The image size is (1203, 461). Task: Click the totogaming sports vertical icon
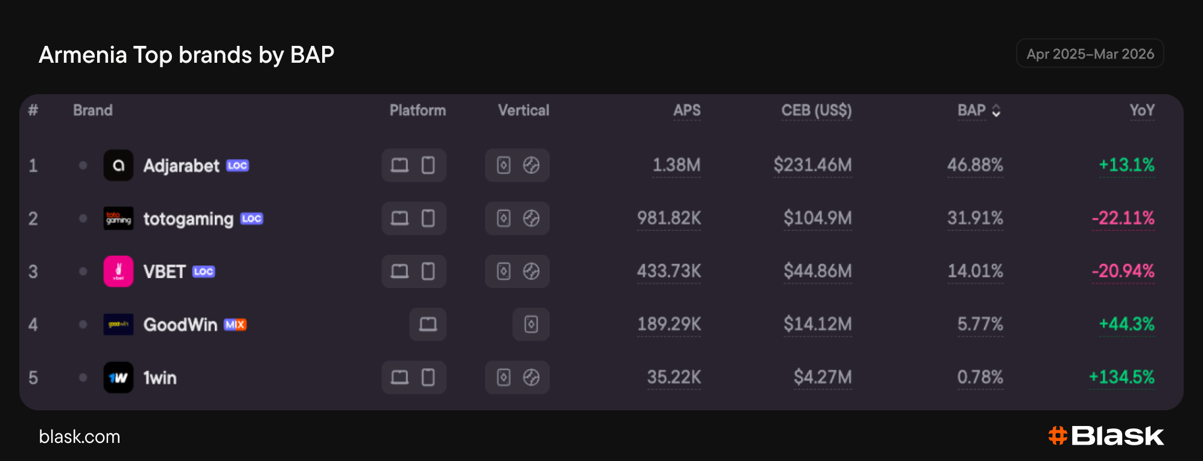coord(531,218)
